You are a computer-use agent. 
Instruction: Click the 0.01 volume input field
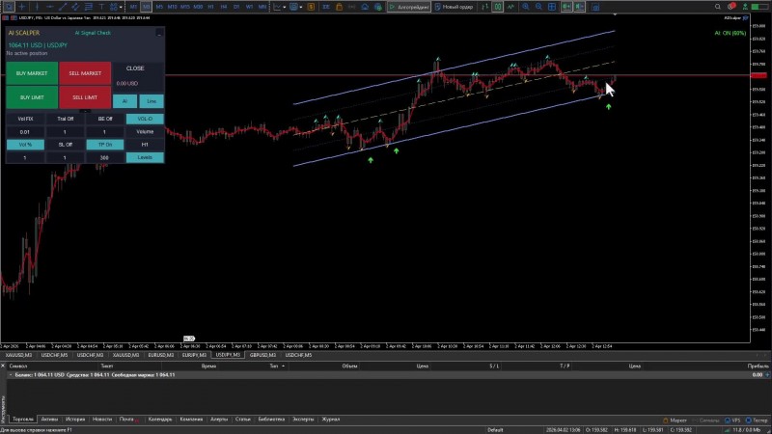(x=25, y=132)
